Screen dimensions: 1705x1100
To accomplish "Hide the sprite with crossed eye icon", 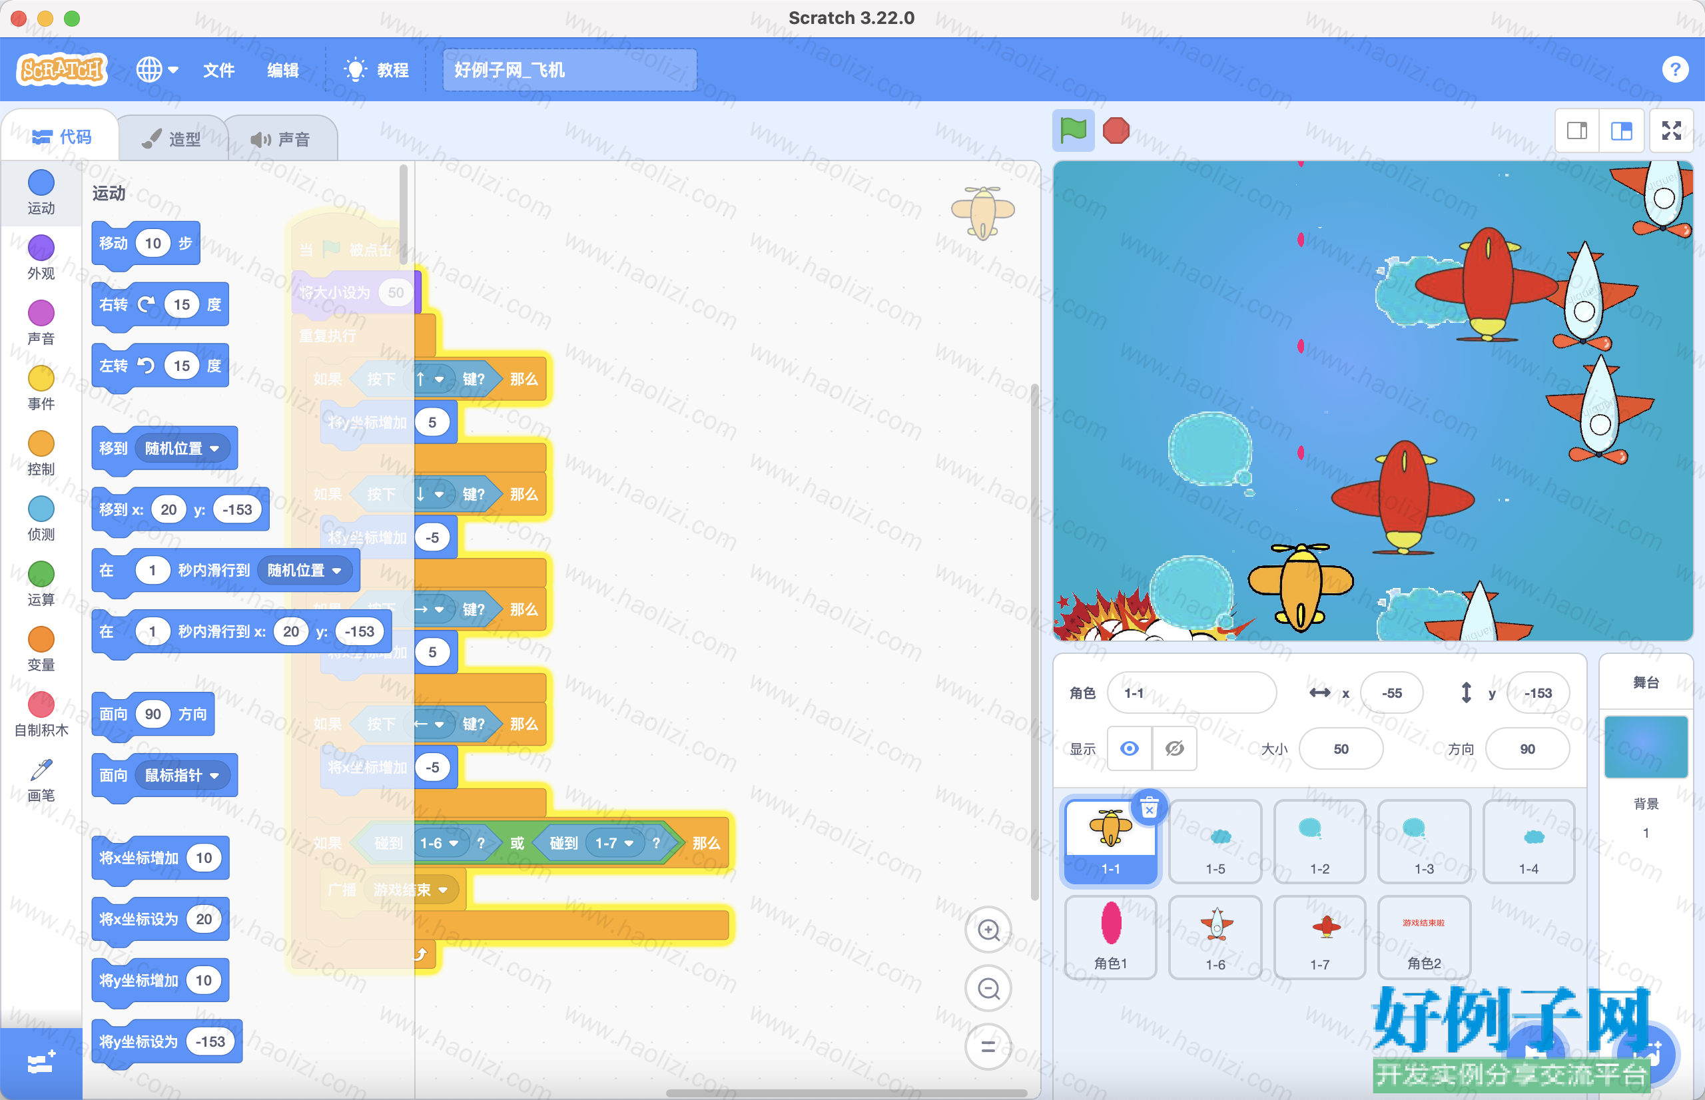I will (1174, 748).
